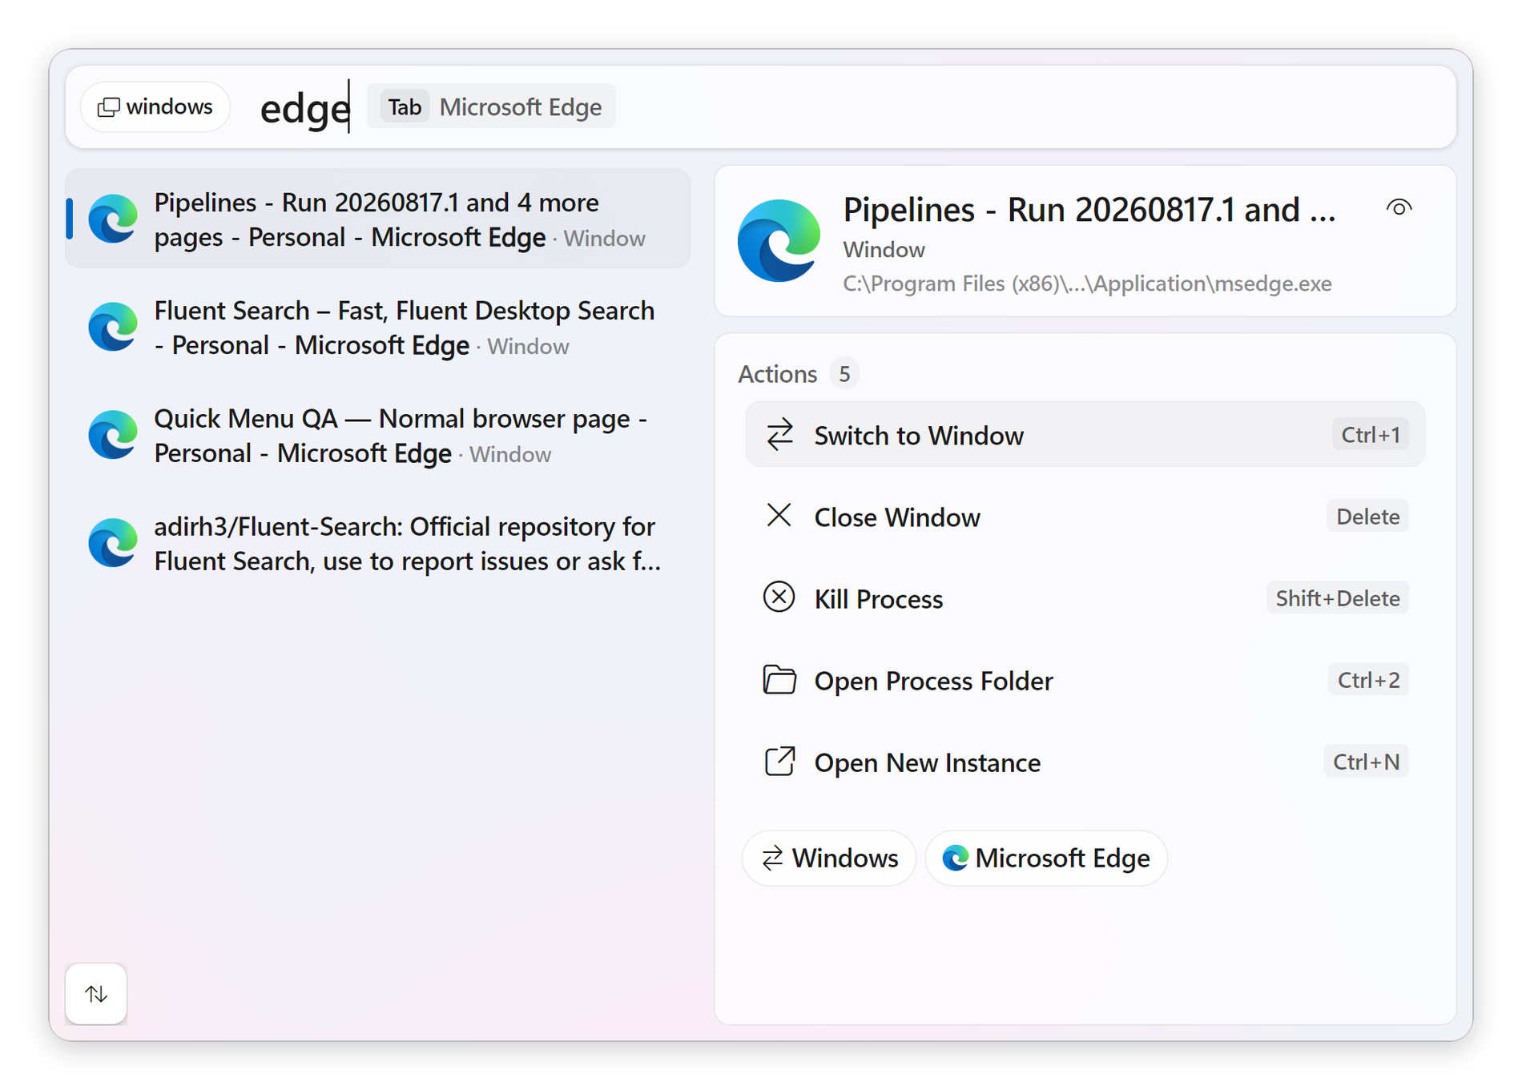This screenshot has height=1090, width=1522.
Task: Choose Switch to Window action
Action: pos(1085,435)
